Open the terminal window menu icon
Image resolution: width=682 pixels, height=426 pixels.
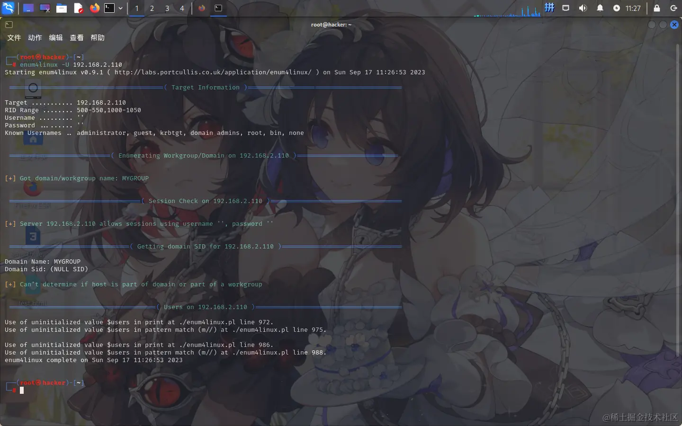click(9, 25)
